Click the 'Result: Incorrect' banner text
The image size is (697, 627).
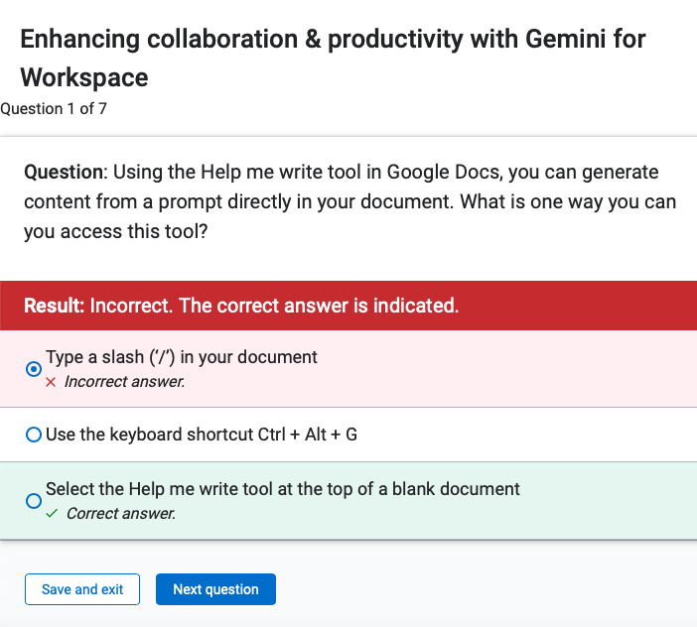point(241,306)
